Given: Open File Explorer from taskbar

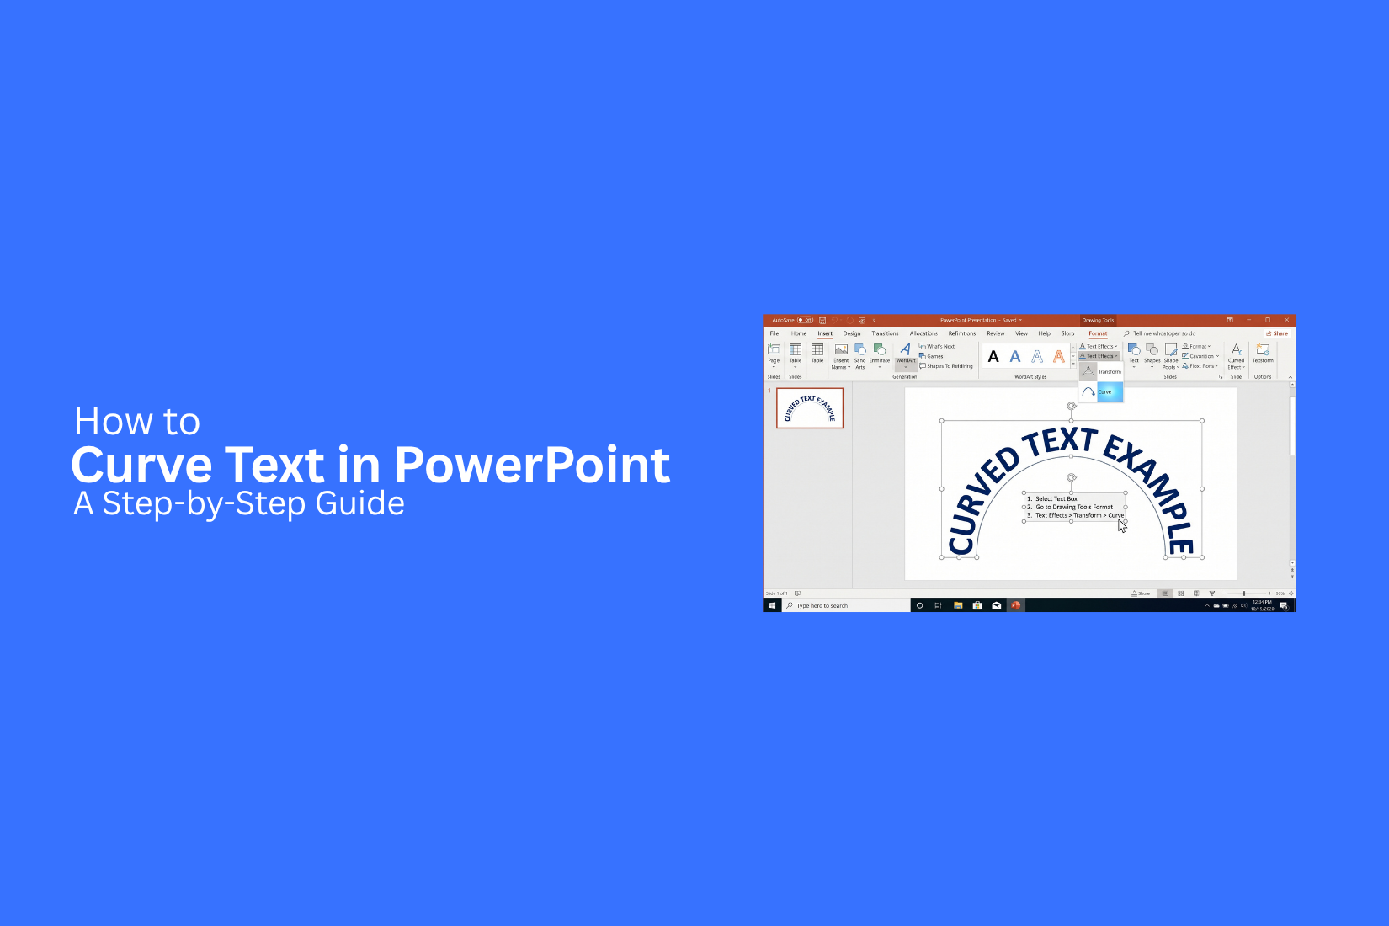Looking at the screenshot, I should tap(958, 605).
